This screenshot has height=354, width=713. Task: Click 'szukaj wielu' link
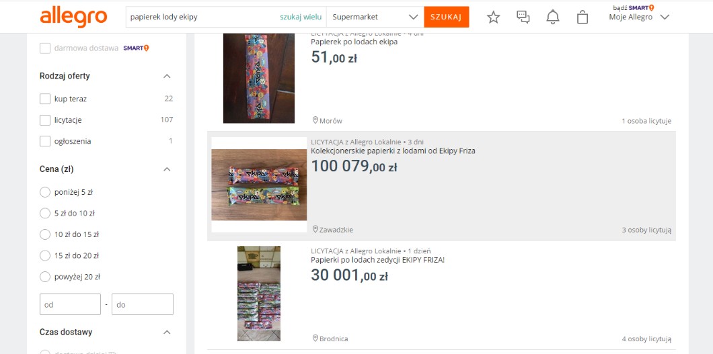pos(301,17)
